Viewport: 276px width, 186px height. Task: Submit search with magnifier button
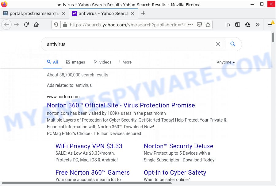click(233, 44)
